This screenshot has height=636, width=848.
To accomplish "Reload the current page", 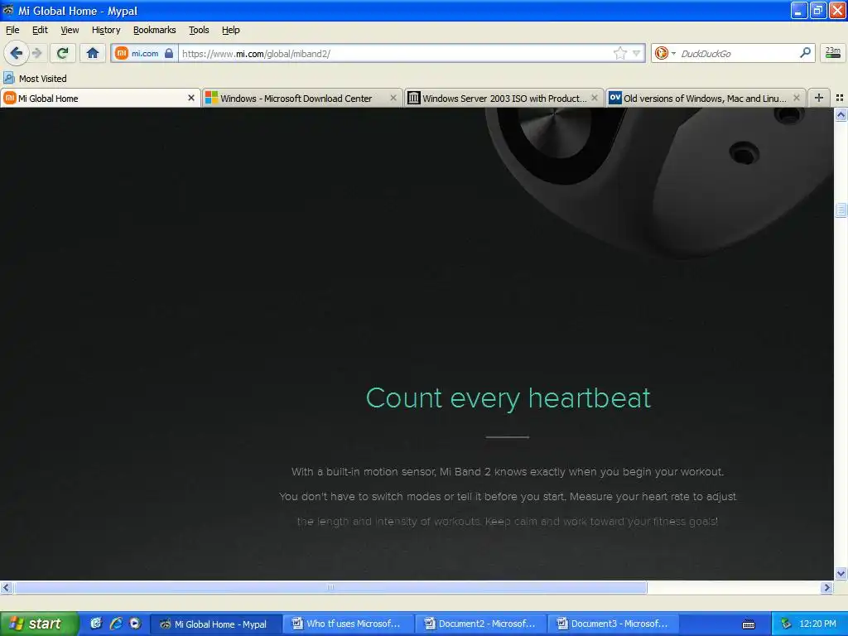I will (63, 53).
